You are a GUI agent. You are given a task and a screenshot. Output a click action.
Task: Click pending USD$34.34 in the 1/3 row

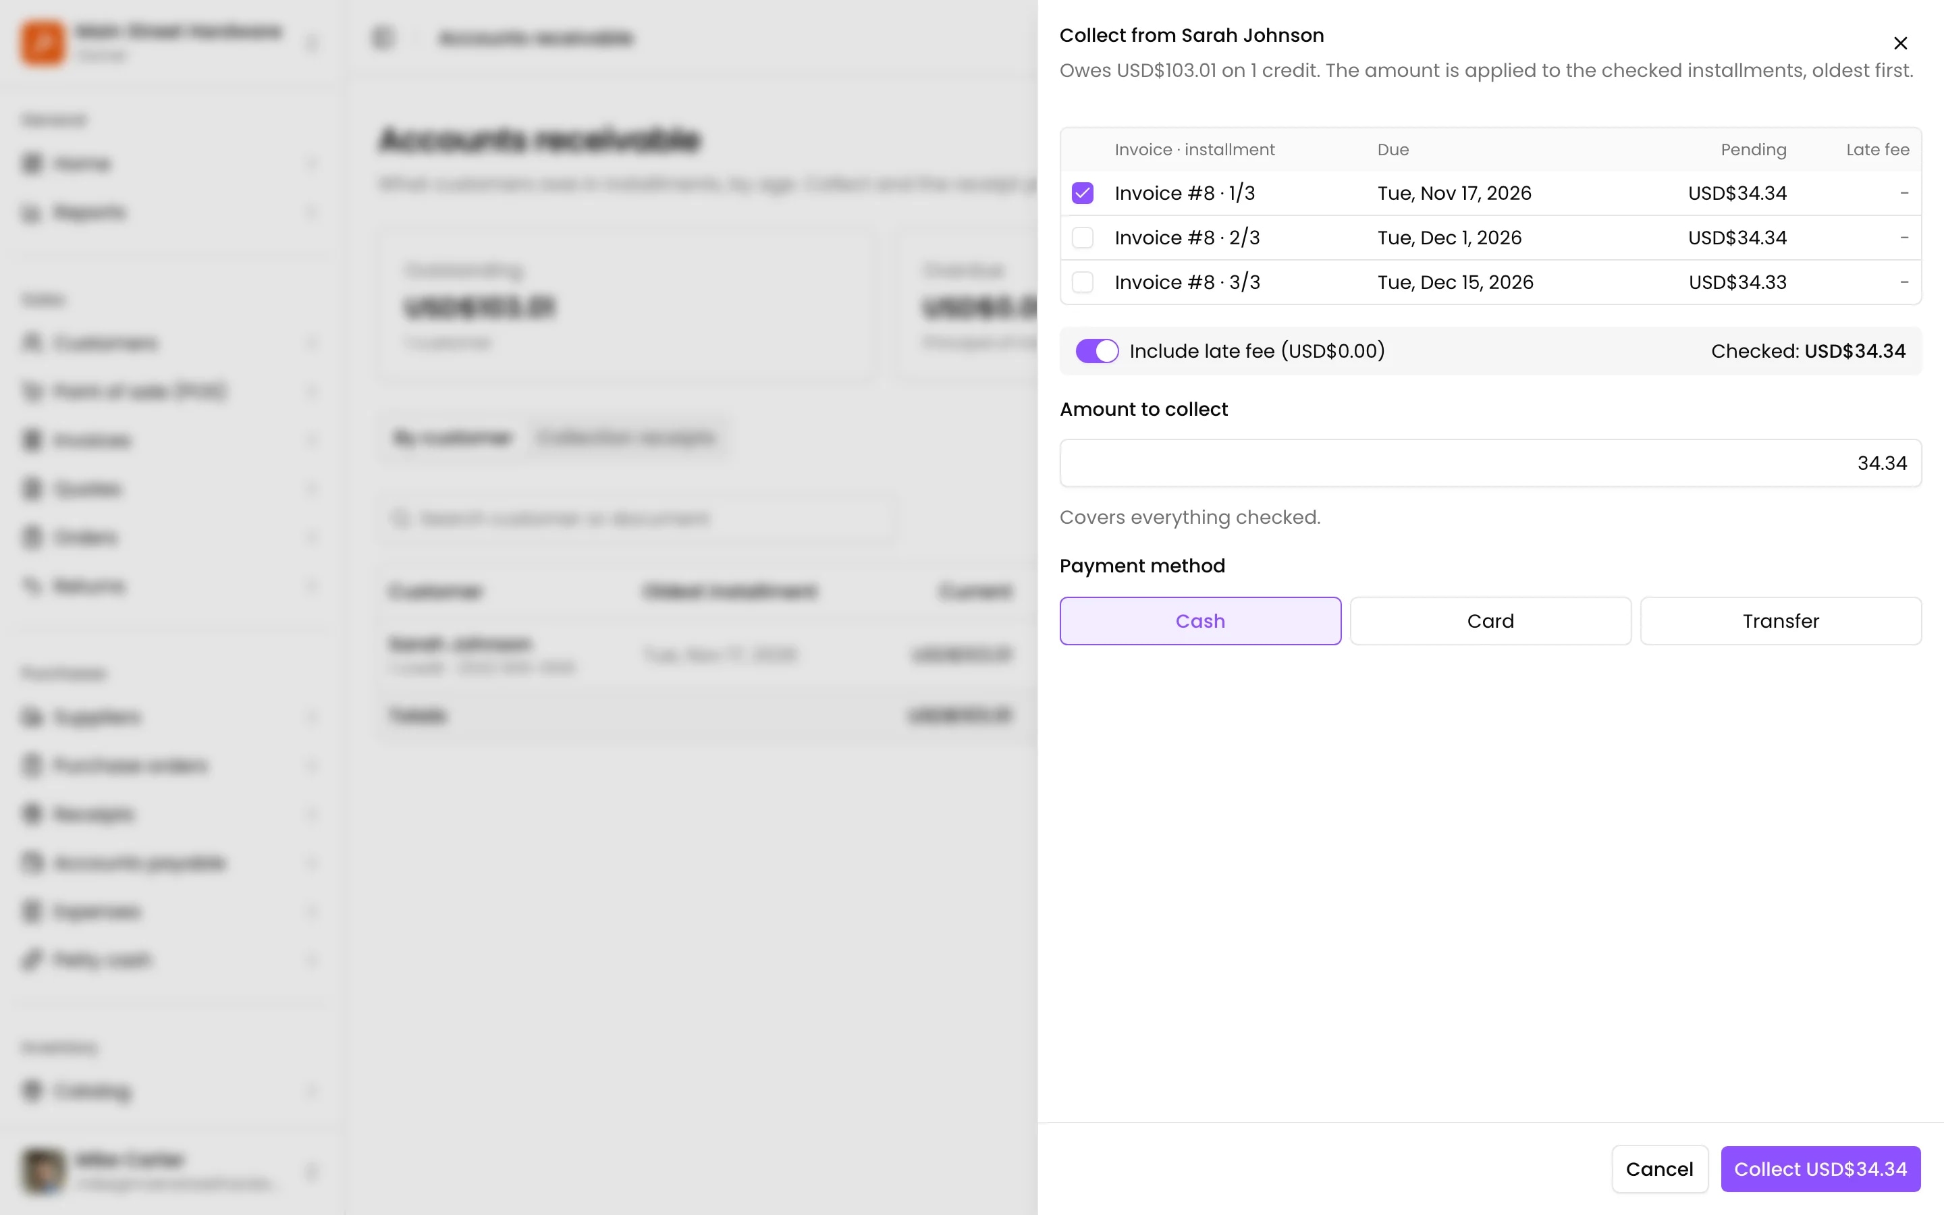[x=1737, y=194]
